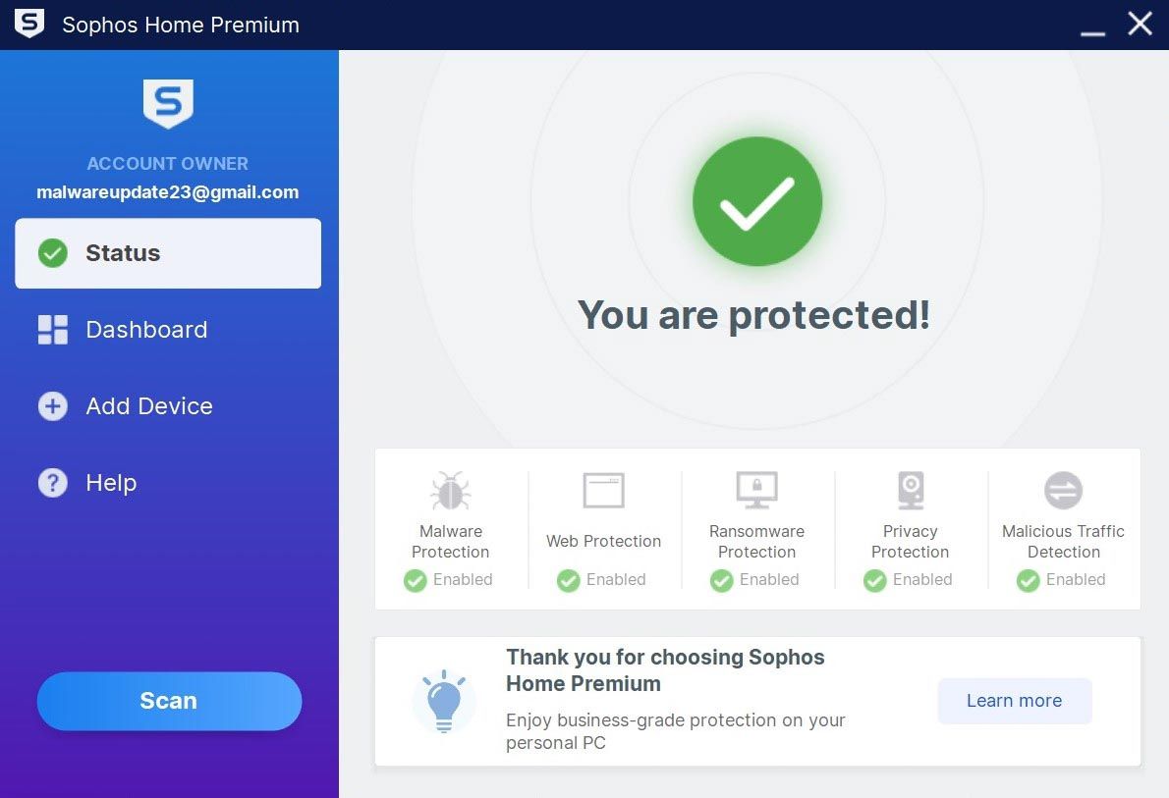Open the Help question mark icon
1169x798 pixels.
(53, 482)
